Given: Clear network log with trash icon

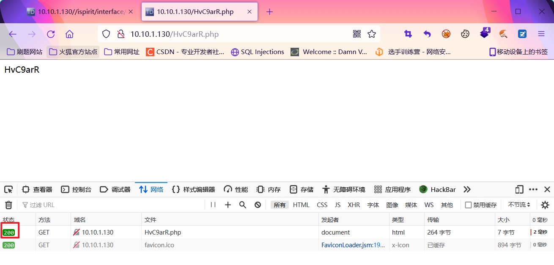Looking at the screenshot, I should coord(8,205).
